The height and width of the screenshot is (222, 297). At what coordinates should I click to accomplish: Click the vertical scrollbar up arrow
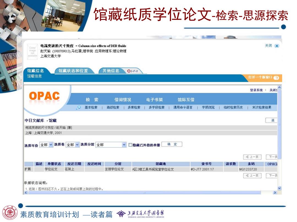click(x=279, y=87)
